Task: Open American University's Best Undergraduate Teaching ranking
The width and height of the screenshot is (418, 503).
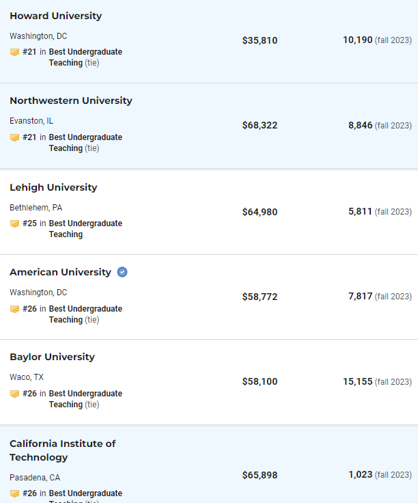Action: 85,314
